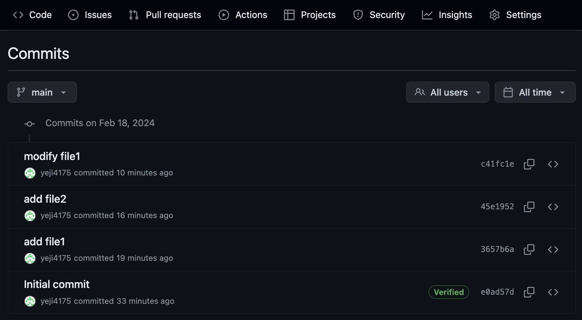
Task: Click the c41fc1e commit hash
Action: tap(497, 164)
